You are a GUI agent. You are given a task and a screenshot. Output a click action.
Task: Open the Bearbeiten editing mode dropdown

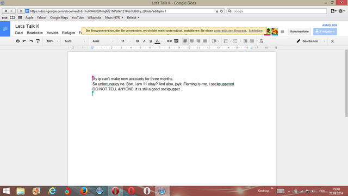(311, 41)
